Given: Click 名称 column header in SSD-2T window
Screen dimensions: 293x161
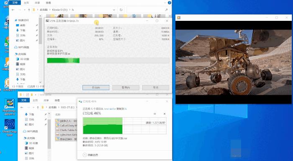Looking at the screenshot, I should (x=58, y=114).
